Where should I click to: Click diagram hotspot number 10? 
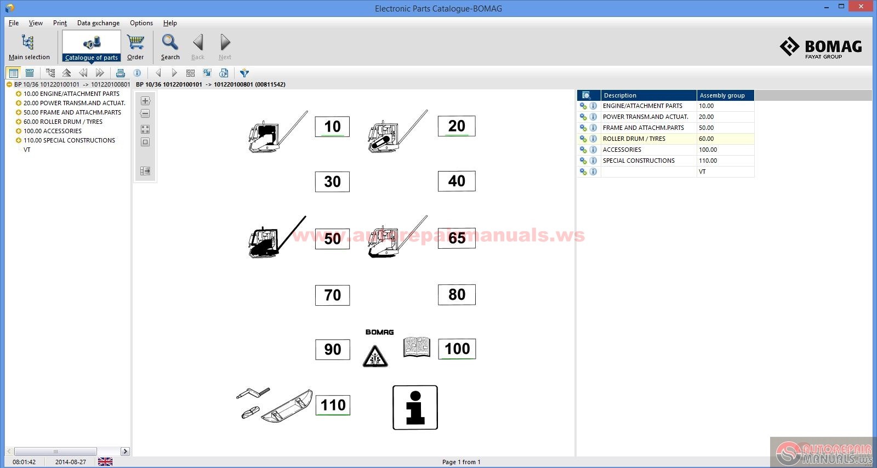pyautogui.click(x=332, y=127)
